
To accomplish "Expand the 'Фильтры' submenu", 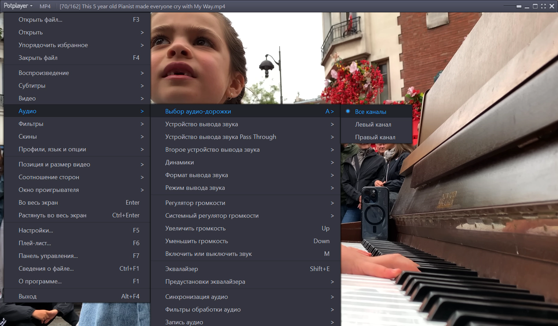I will (77, 124).
